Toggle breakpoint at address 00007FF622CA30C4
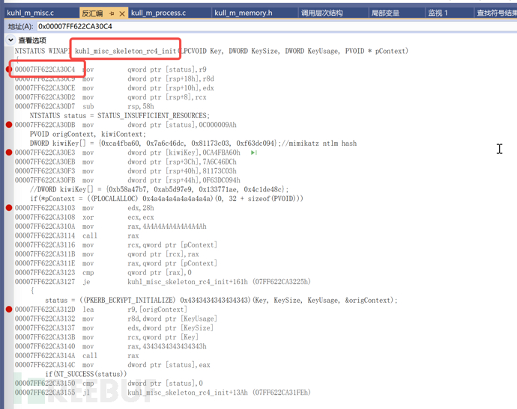The image size is (517, 409). pyautogui.click(x=9, y=70)
